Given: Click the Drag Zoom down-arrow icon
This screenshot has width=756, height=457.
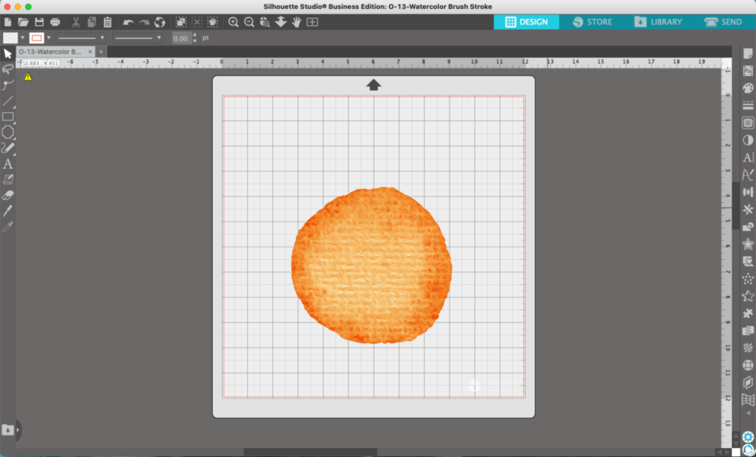Looking at the screenshot, I should click(281, 22).
